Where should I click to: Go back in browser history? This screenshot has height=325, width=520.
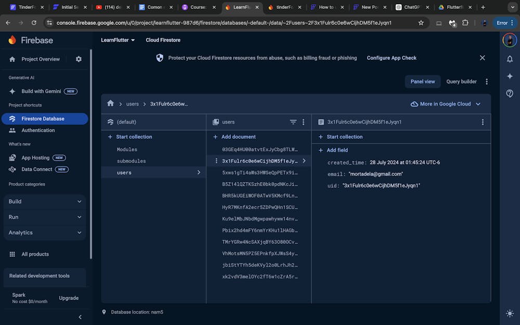(x=8, y=22)
